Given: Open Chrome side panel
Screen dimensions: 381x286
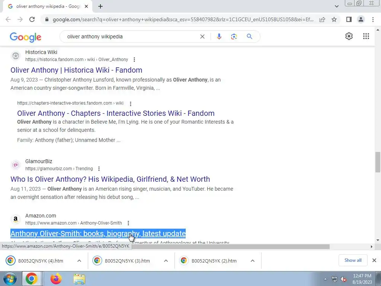Looking at the screenshot, I should (349, 19).
